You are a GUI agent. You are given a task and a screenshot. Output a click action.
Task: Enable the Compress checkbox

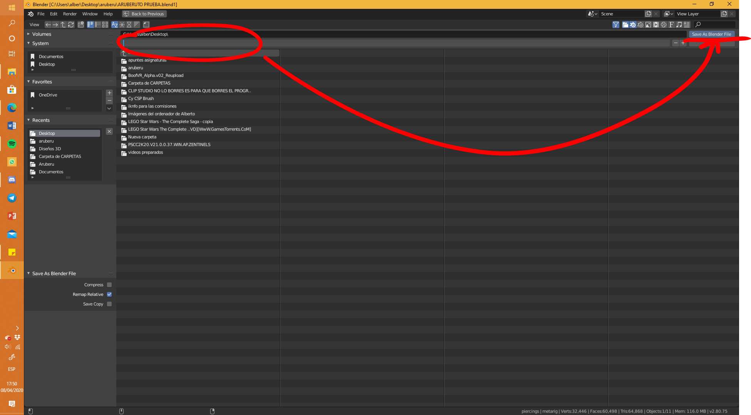pyautogui.click(x=109, y=285)
